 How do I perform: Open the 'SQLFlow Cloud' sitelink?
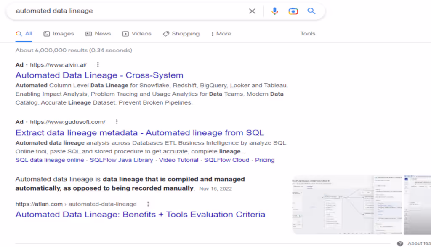click(226, 160)
